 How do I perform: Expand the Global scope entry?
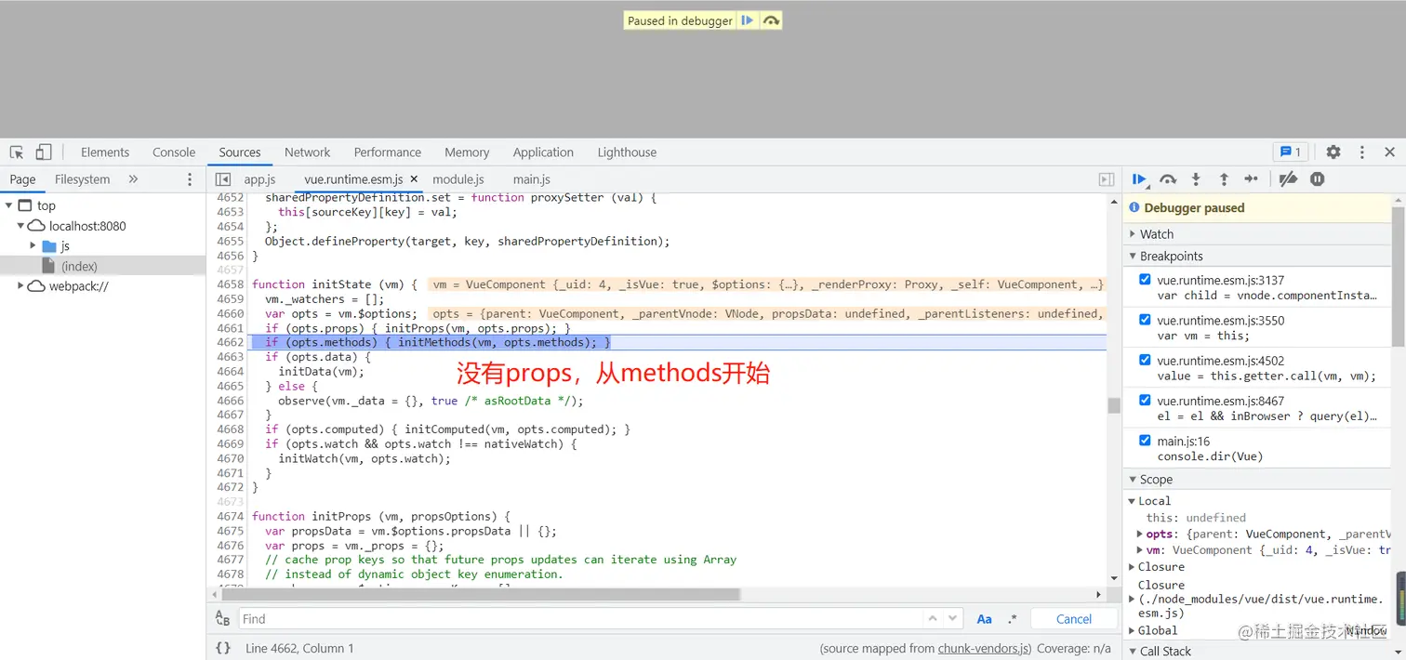coord(1132,630)
